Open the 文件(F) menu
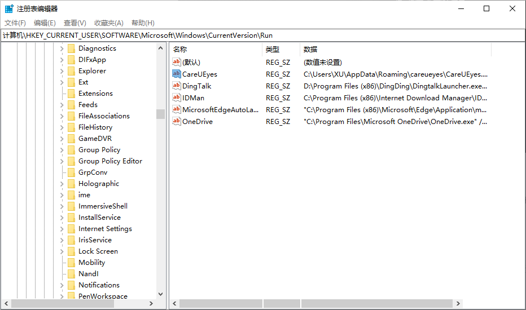The image size is (526, 310). [15, 23]
